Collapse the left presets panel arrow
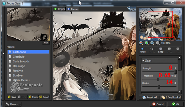The height and width of the screenshot is (107, 185). point(3,53)
